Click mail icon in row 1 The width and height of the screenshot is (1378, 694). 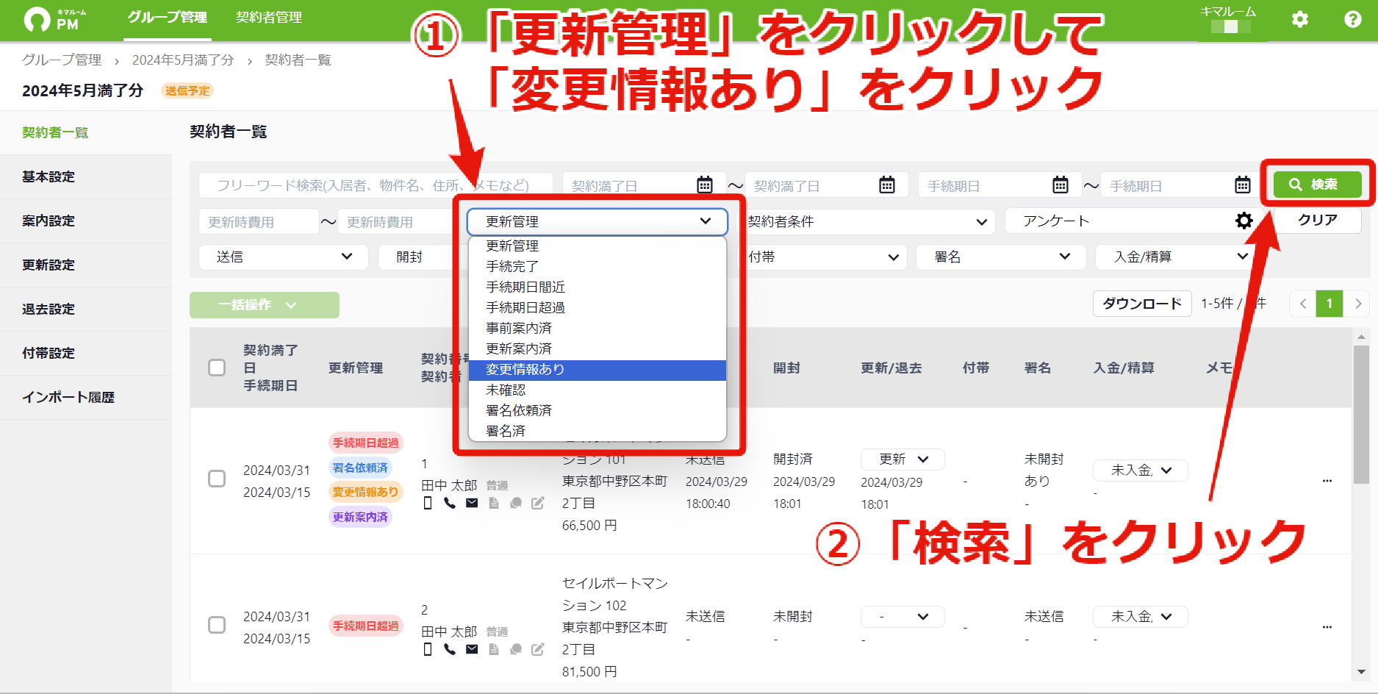472,504
